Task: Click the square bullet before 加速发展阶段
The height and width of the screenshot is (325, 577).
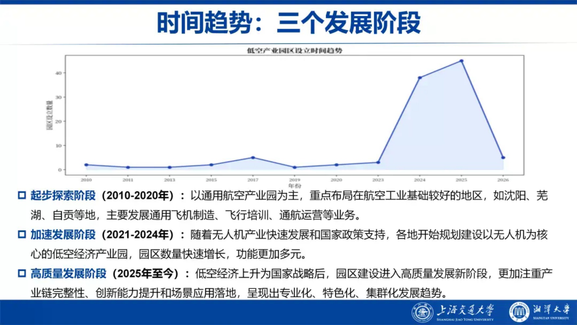Action: click(22, 235)
